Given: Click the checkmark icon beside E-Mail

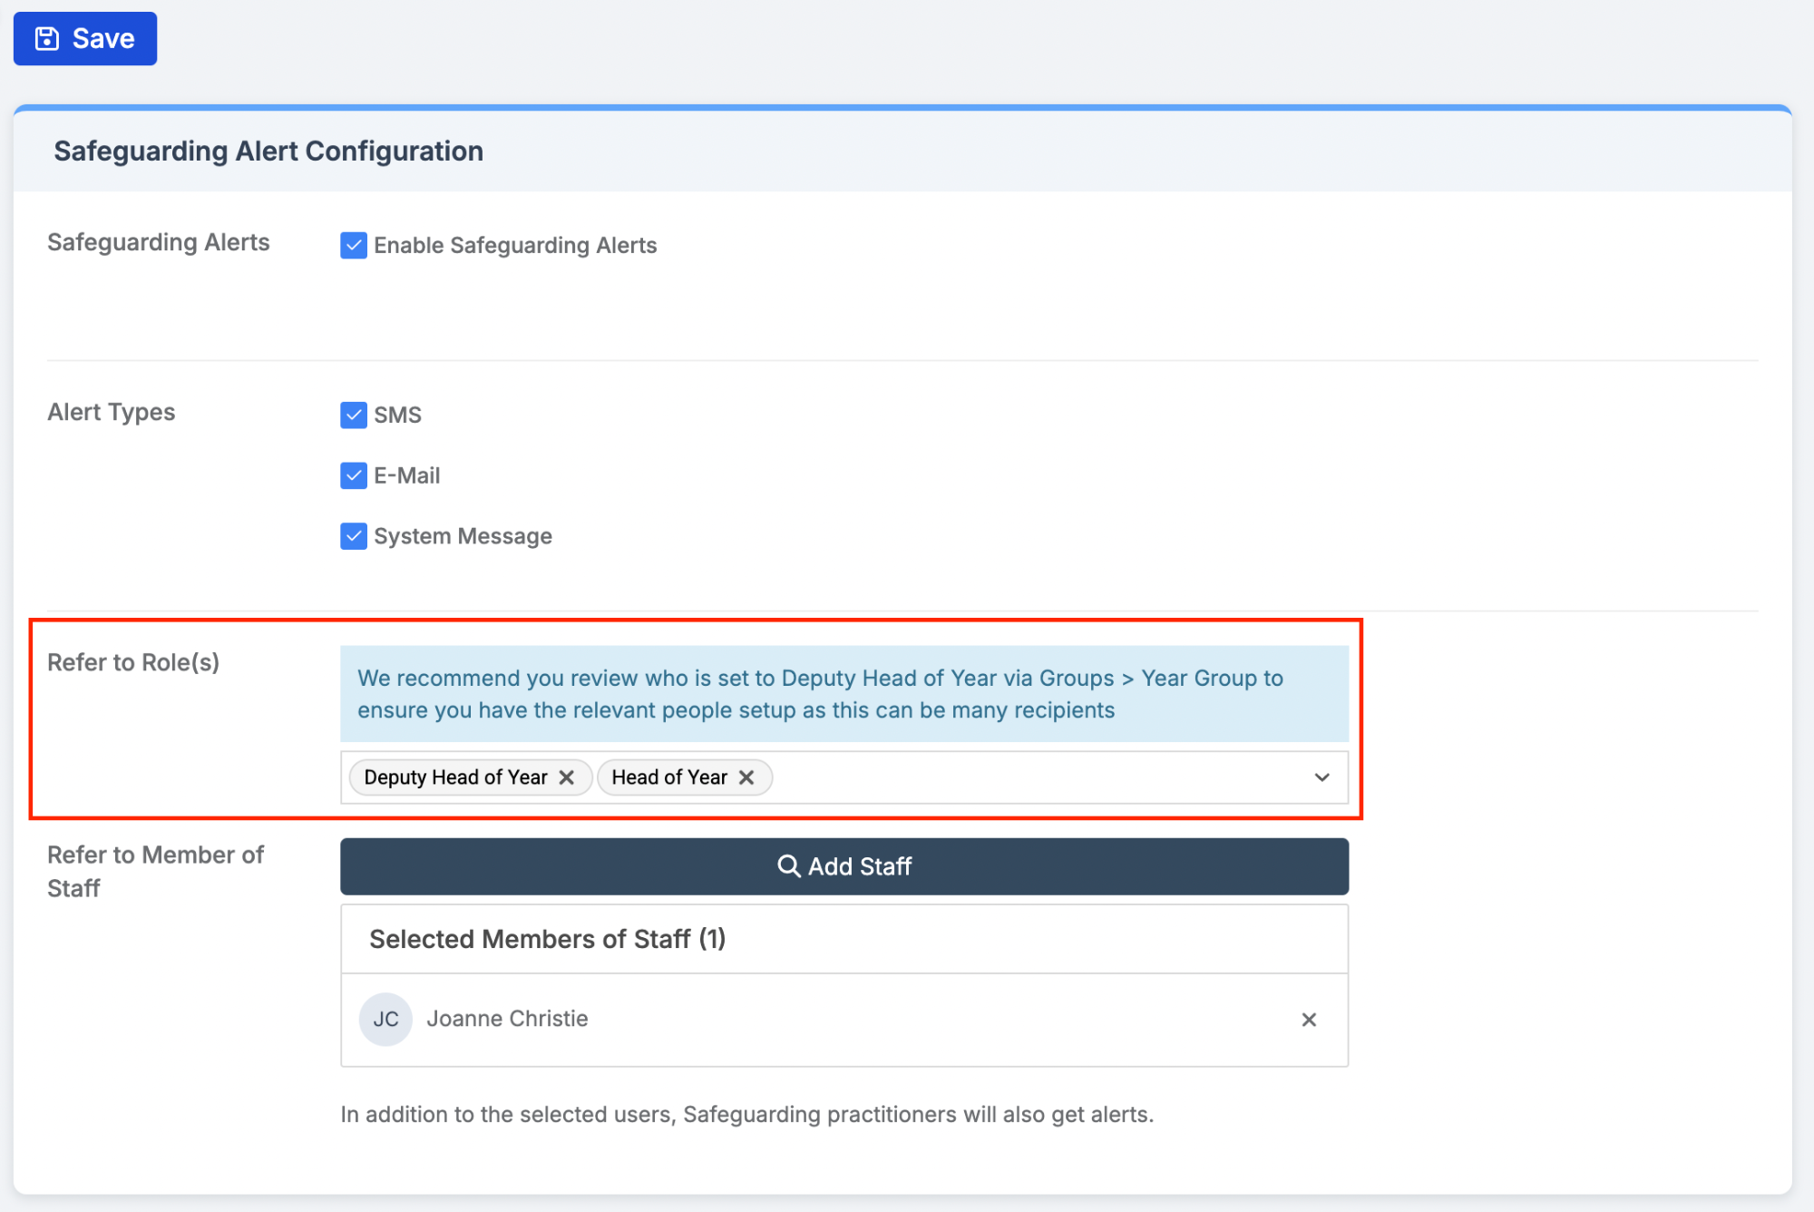Looking at the screenshot, I should tap(353, 475).
